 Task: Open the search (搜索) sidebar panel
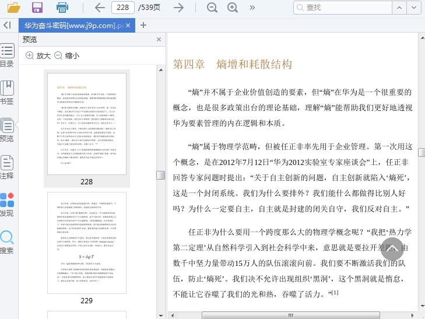pyautogui.click(x=7, y=242)
